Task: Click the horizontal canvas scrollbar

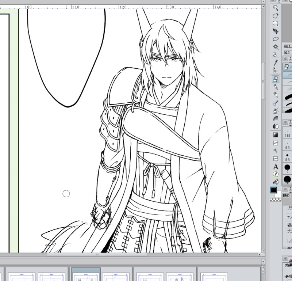Action: (97, 254)
